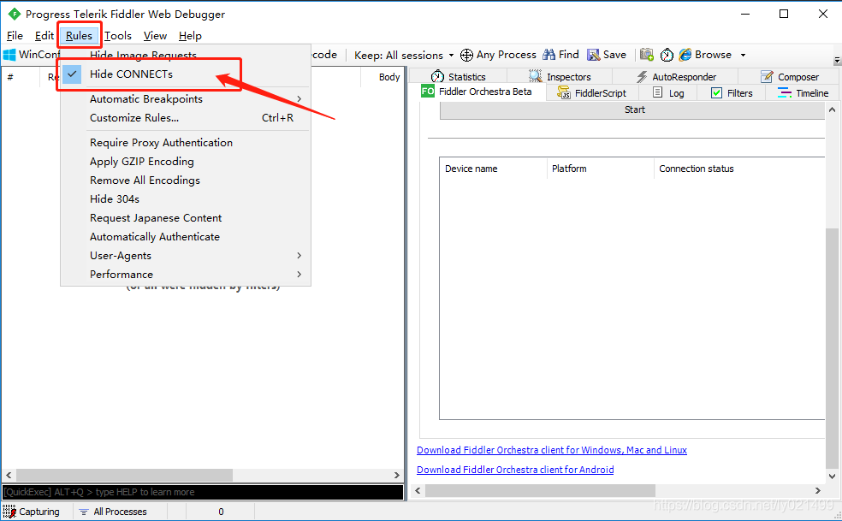842x521 pixels.
Task: Click the sessions list horizontal scrollbar thumb
Action: 124,475
